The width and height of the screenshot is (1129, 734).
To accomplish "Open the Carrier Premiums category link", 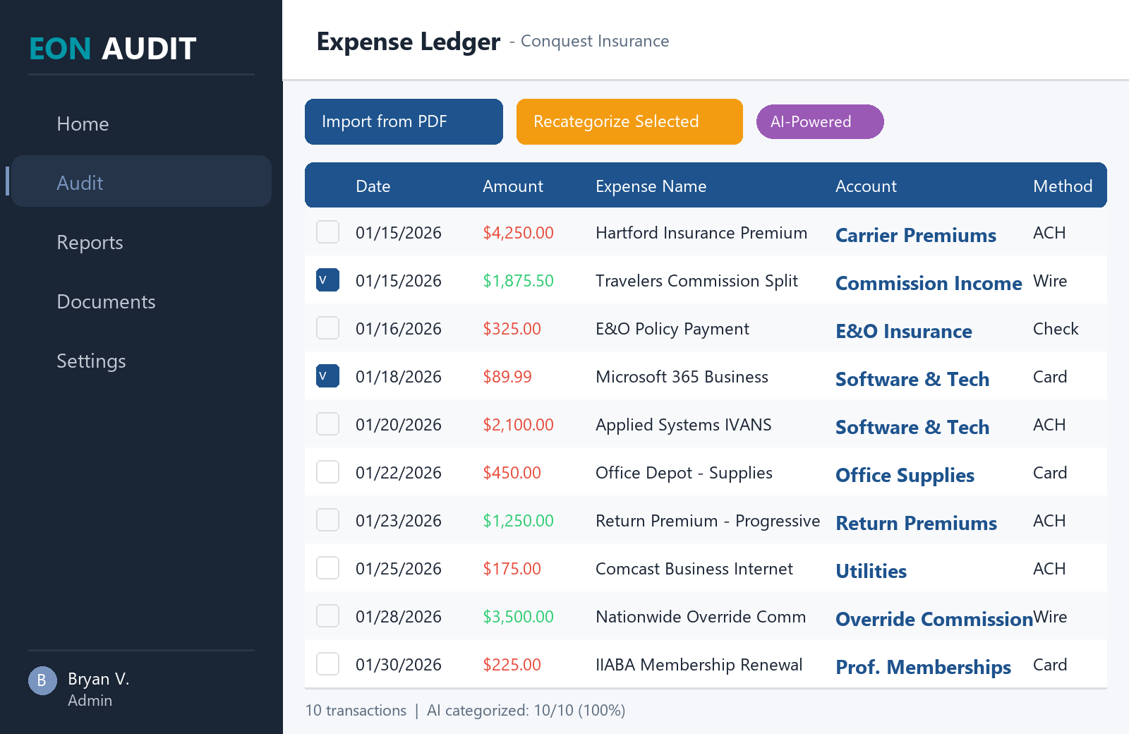I will [x=916, y=235].
